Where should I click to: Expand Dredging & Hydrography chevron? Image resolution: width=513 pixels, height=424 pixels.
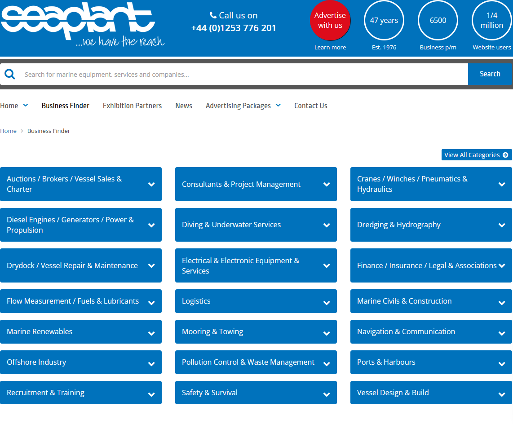502,225
